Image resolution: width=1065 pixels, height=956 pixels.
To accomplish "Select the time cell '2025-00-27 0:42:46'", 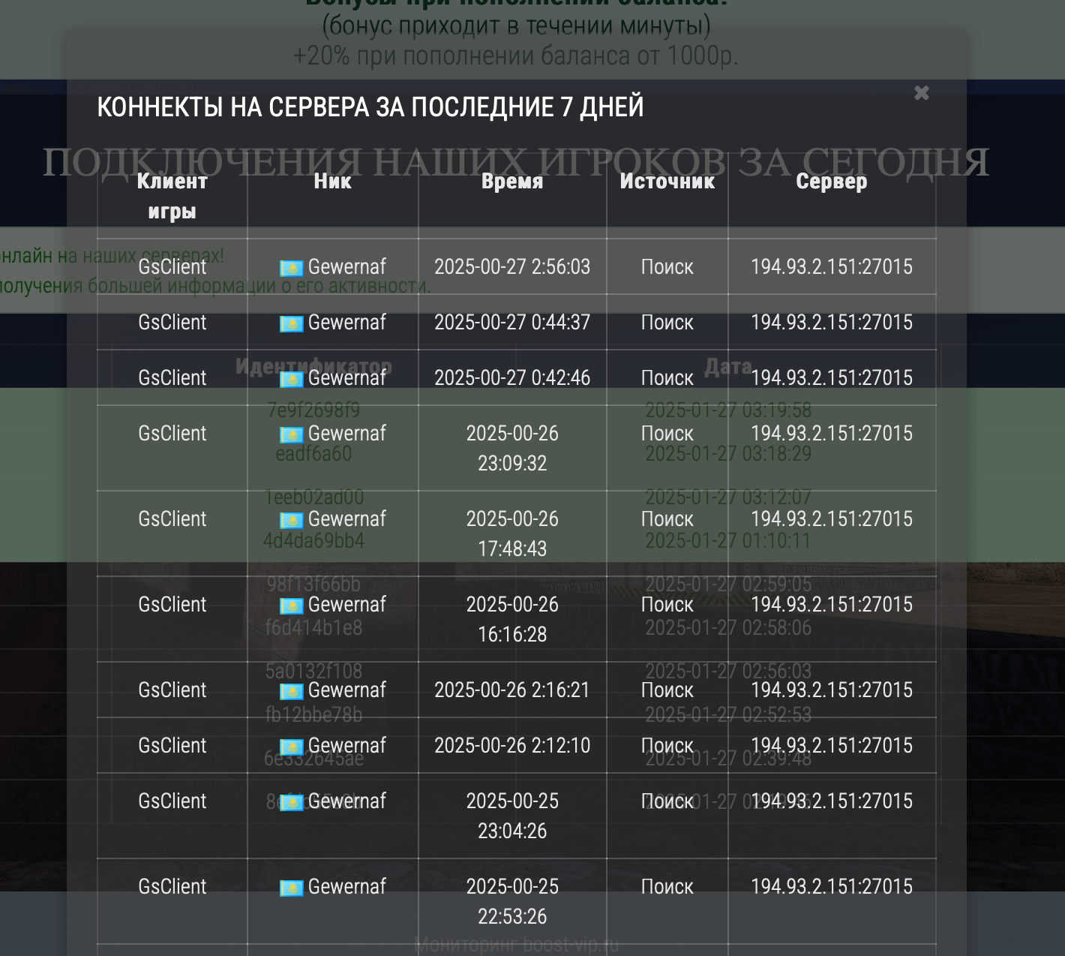I will [512, 377].
